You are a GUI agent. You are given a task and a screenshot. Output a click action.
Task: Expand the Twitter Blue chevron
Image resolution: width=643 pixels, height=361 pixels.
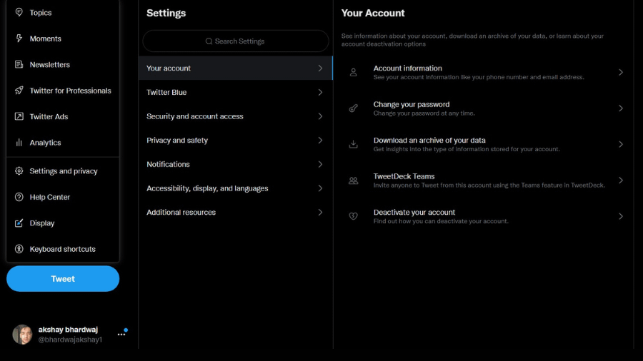pos(320,92)
